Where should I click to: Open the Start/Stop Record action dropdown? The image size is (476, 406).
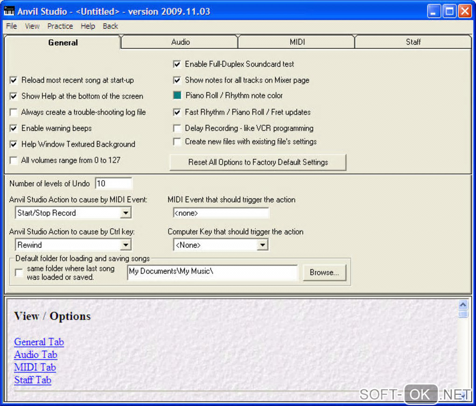(126, 213)
